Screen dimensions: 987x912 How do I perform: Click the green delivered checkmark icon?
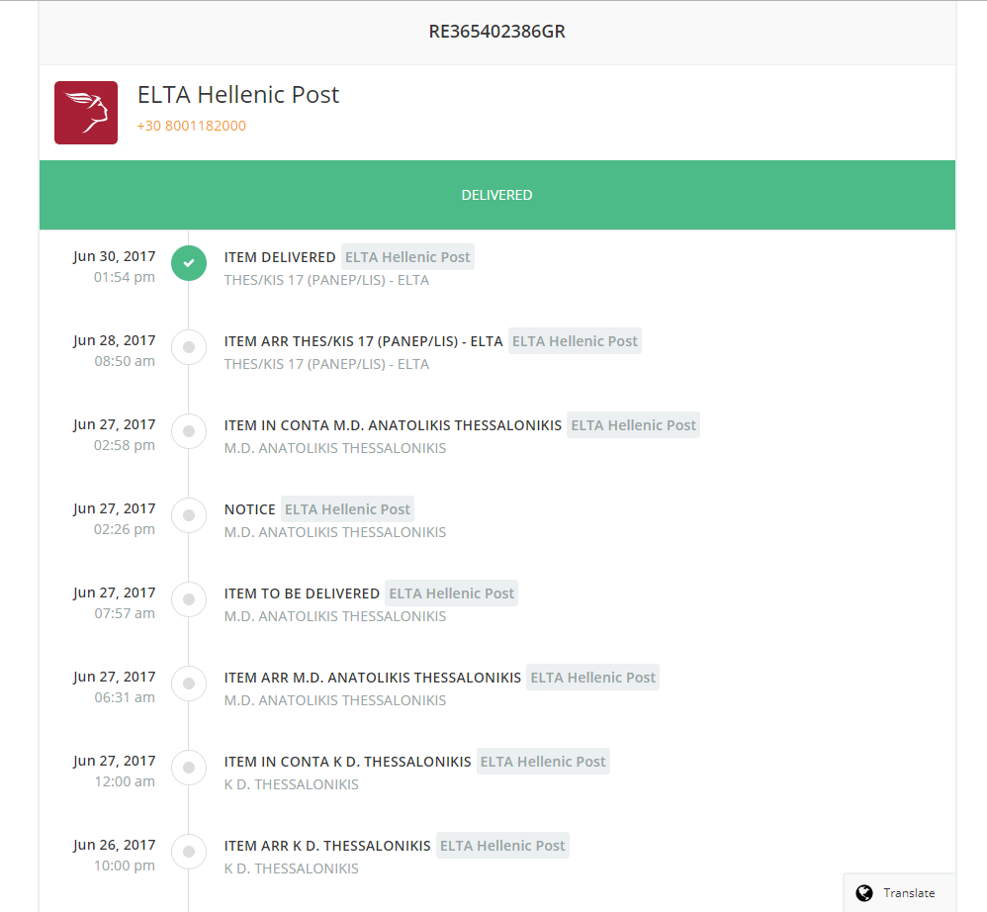188,263
